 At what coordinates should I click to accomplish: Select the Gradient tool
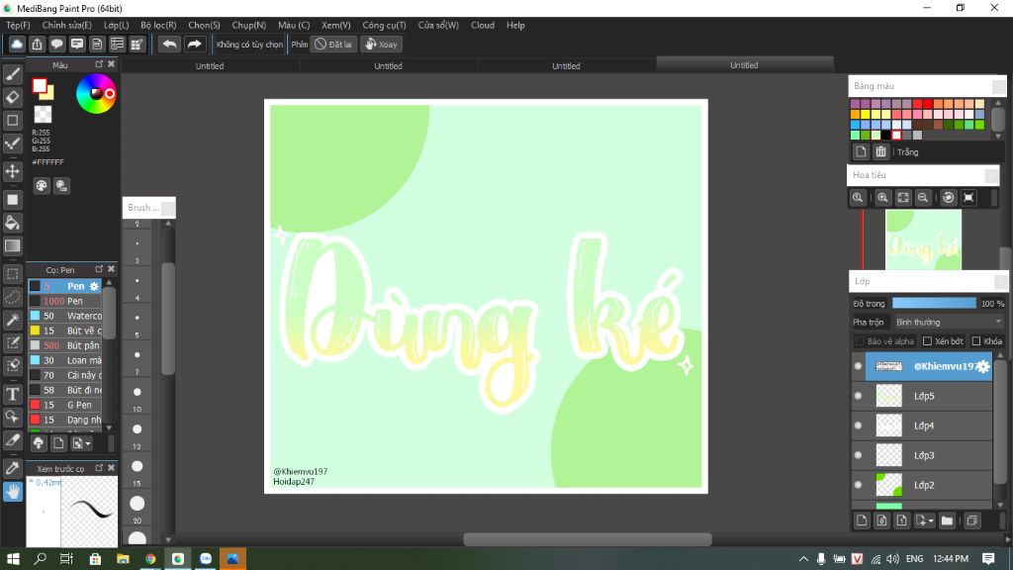pos(12,245)
